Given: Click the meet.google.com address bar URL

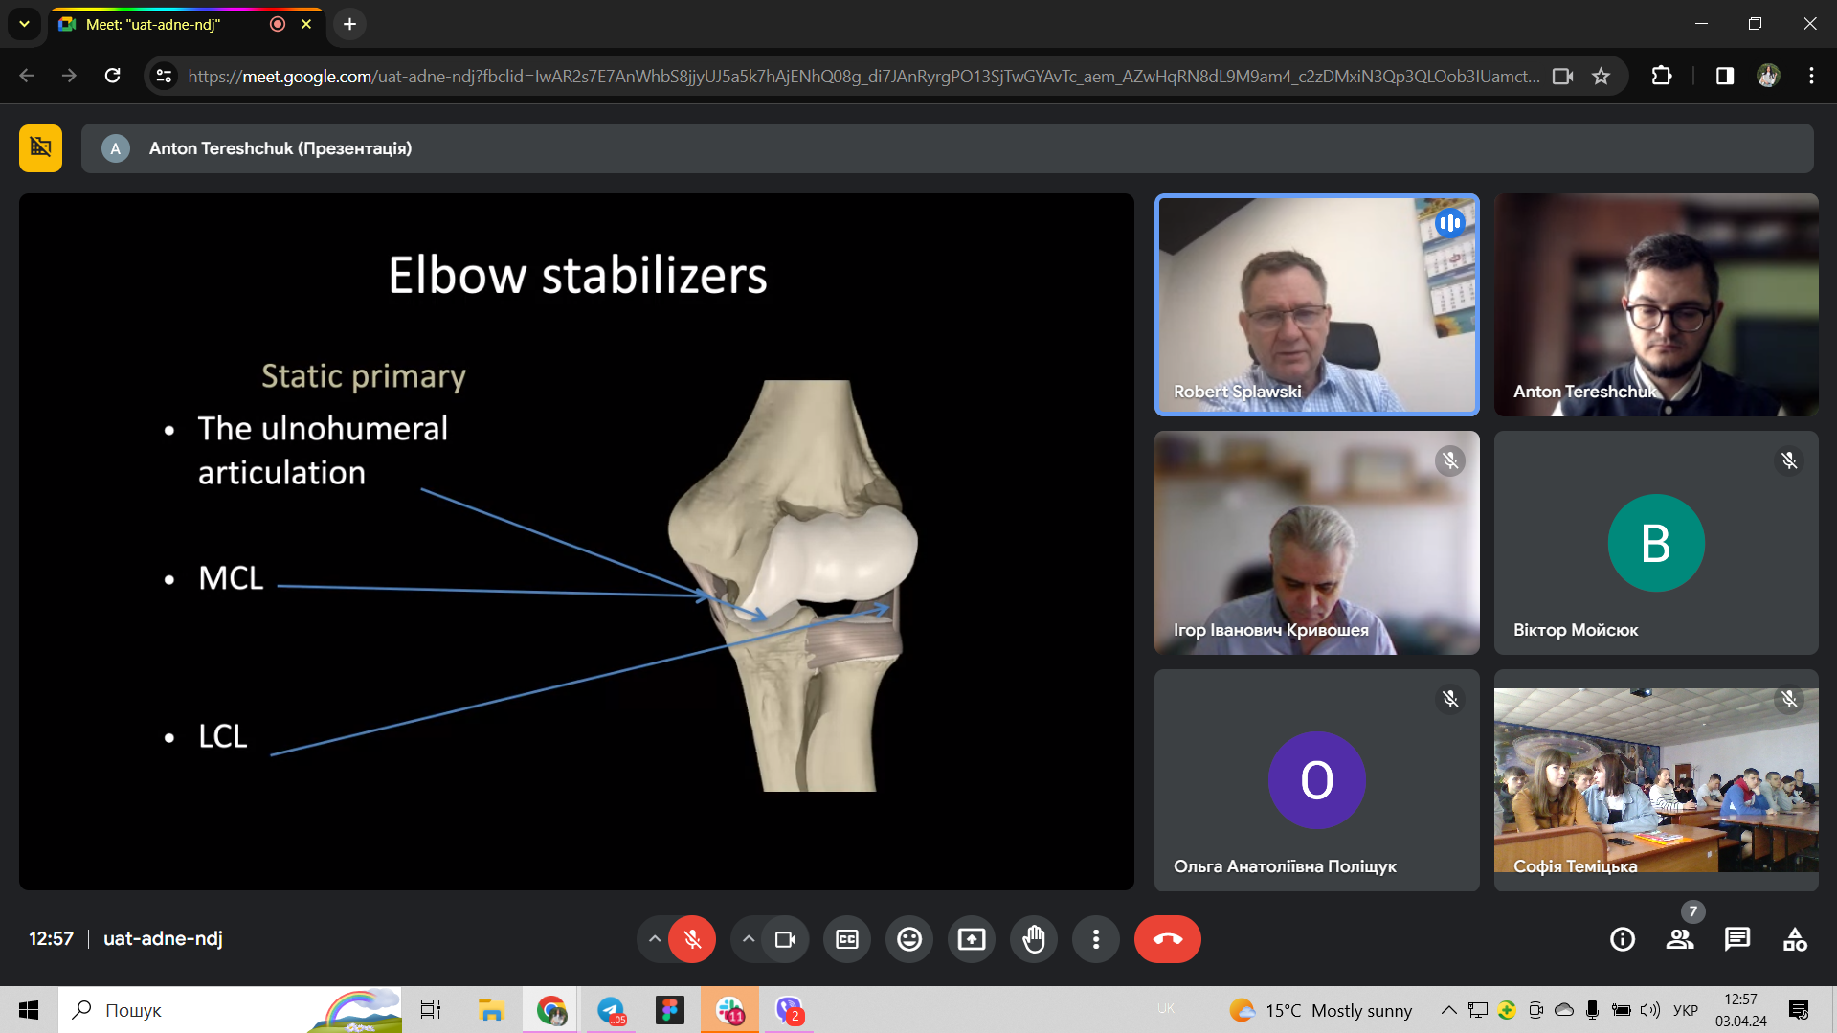Looking at the screenshot, I should pos(863,76).
